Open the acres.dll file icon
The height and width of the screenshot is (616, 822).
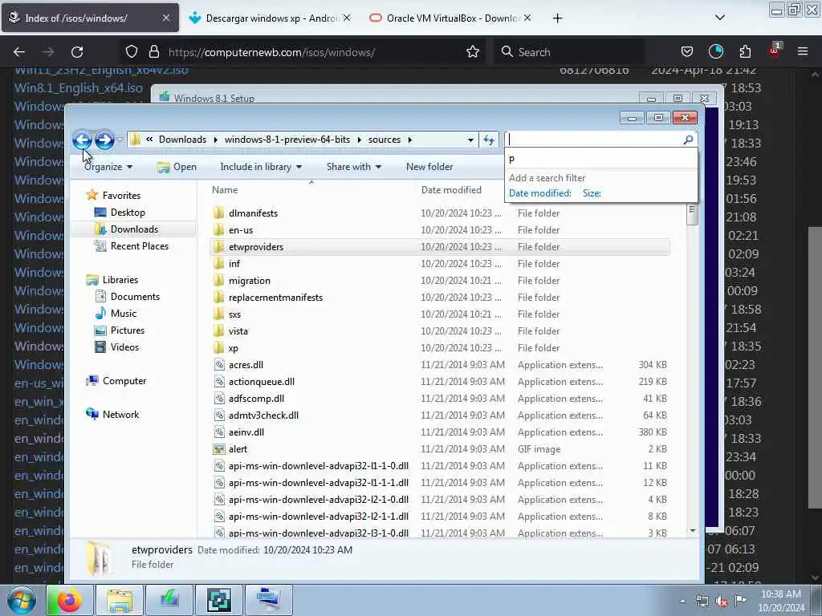click(219, 365)
